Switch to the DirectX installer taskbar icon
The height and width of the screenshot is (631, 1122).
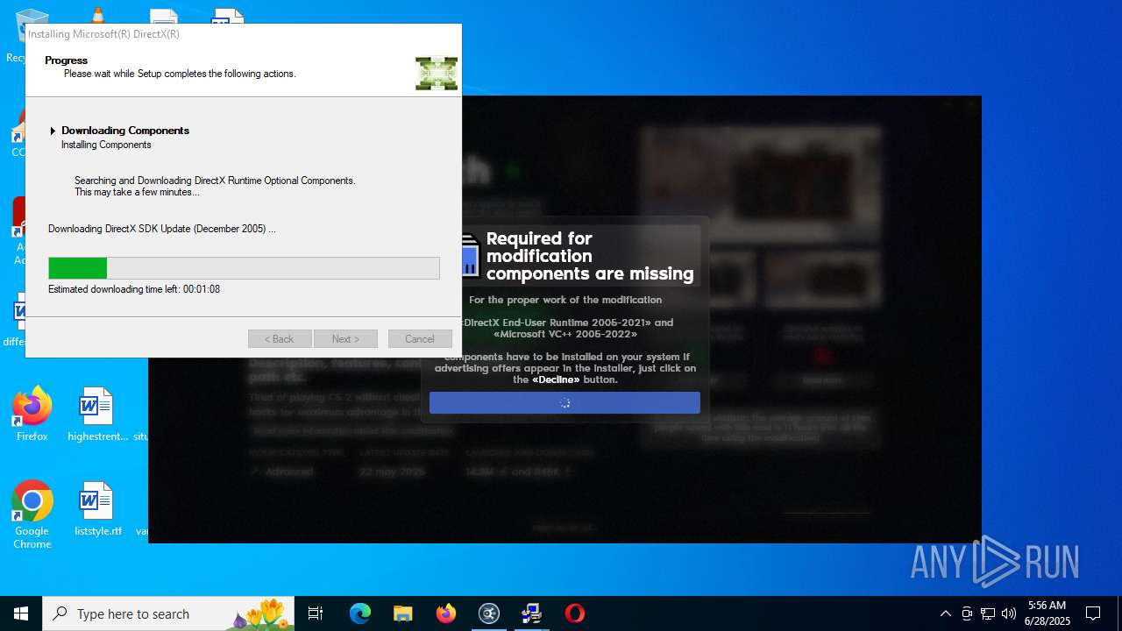(x=531, y=613)
